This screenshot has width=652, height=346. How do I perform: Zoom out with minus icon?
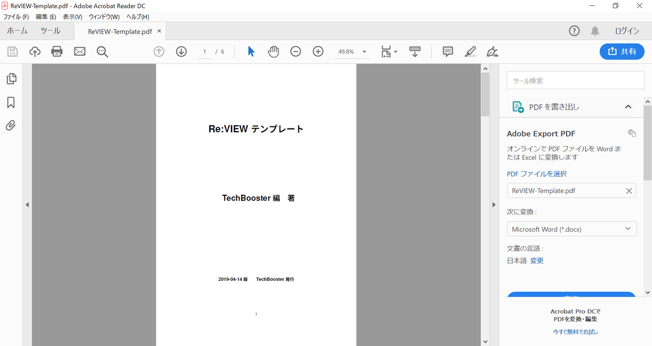click(296, 52)
